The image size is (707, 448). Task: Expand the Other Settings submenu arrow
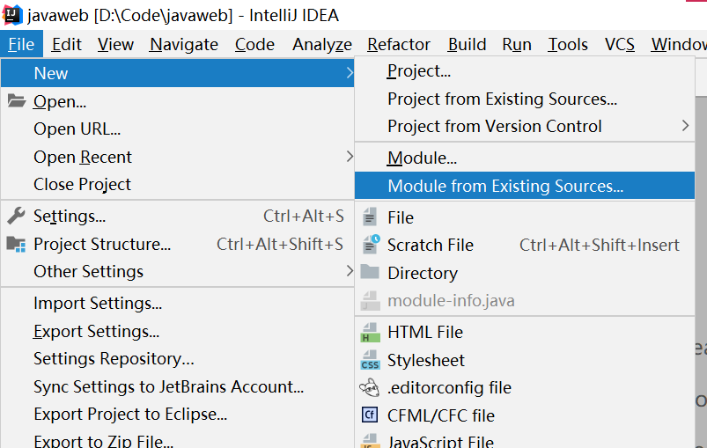[350, 271]
